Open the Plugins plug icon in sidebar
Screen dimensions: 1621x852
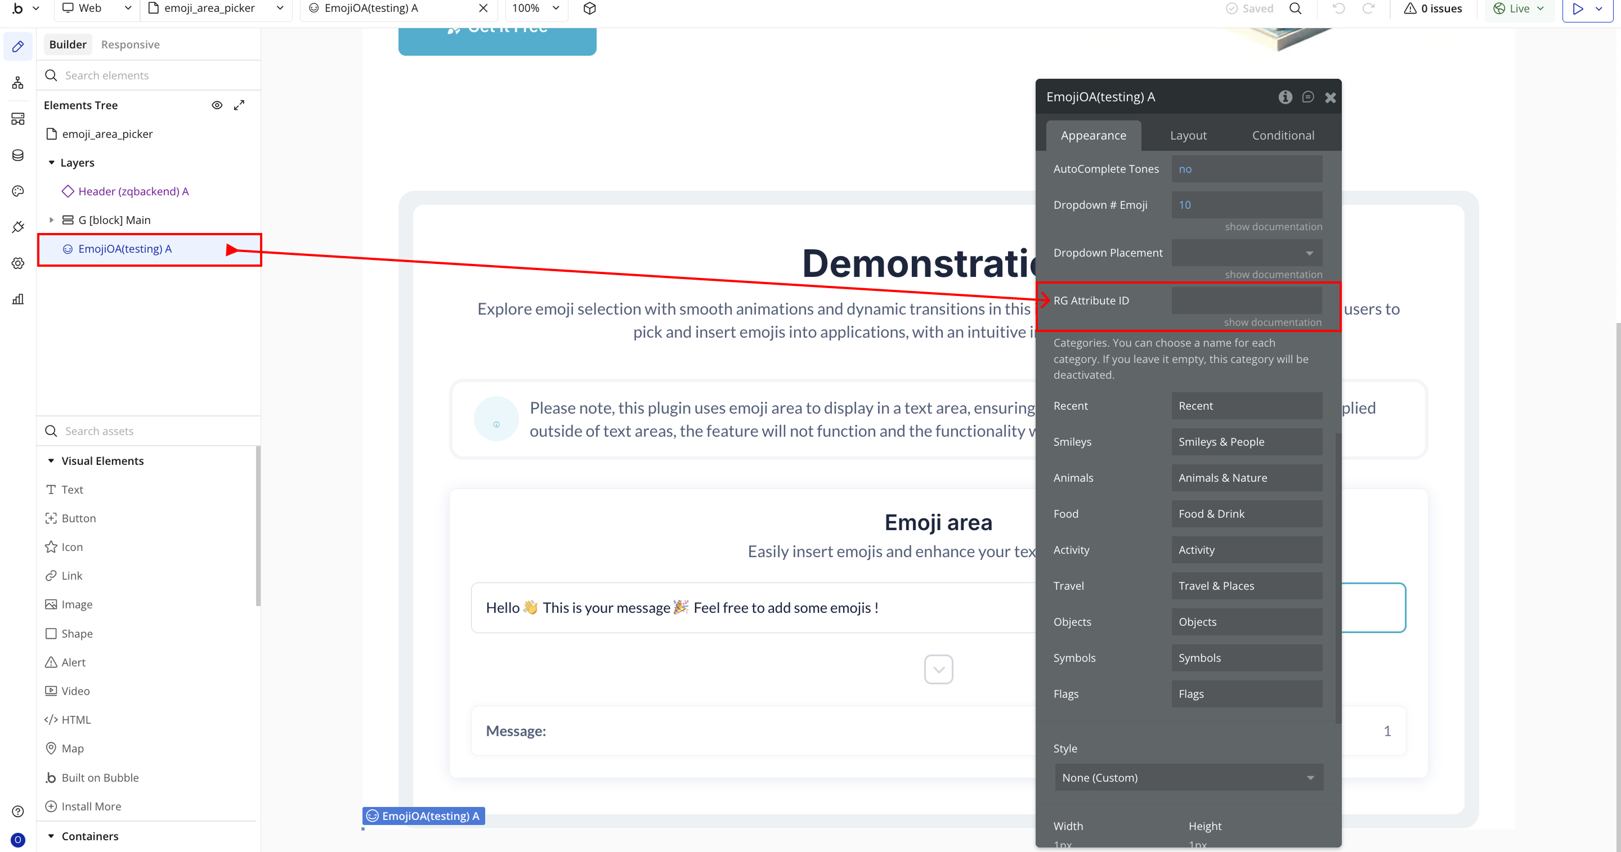17,227
